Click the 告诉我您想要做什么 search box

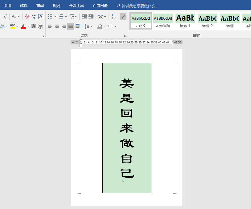tap(140, 6)
